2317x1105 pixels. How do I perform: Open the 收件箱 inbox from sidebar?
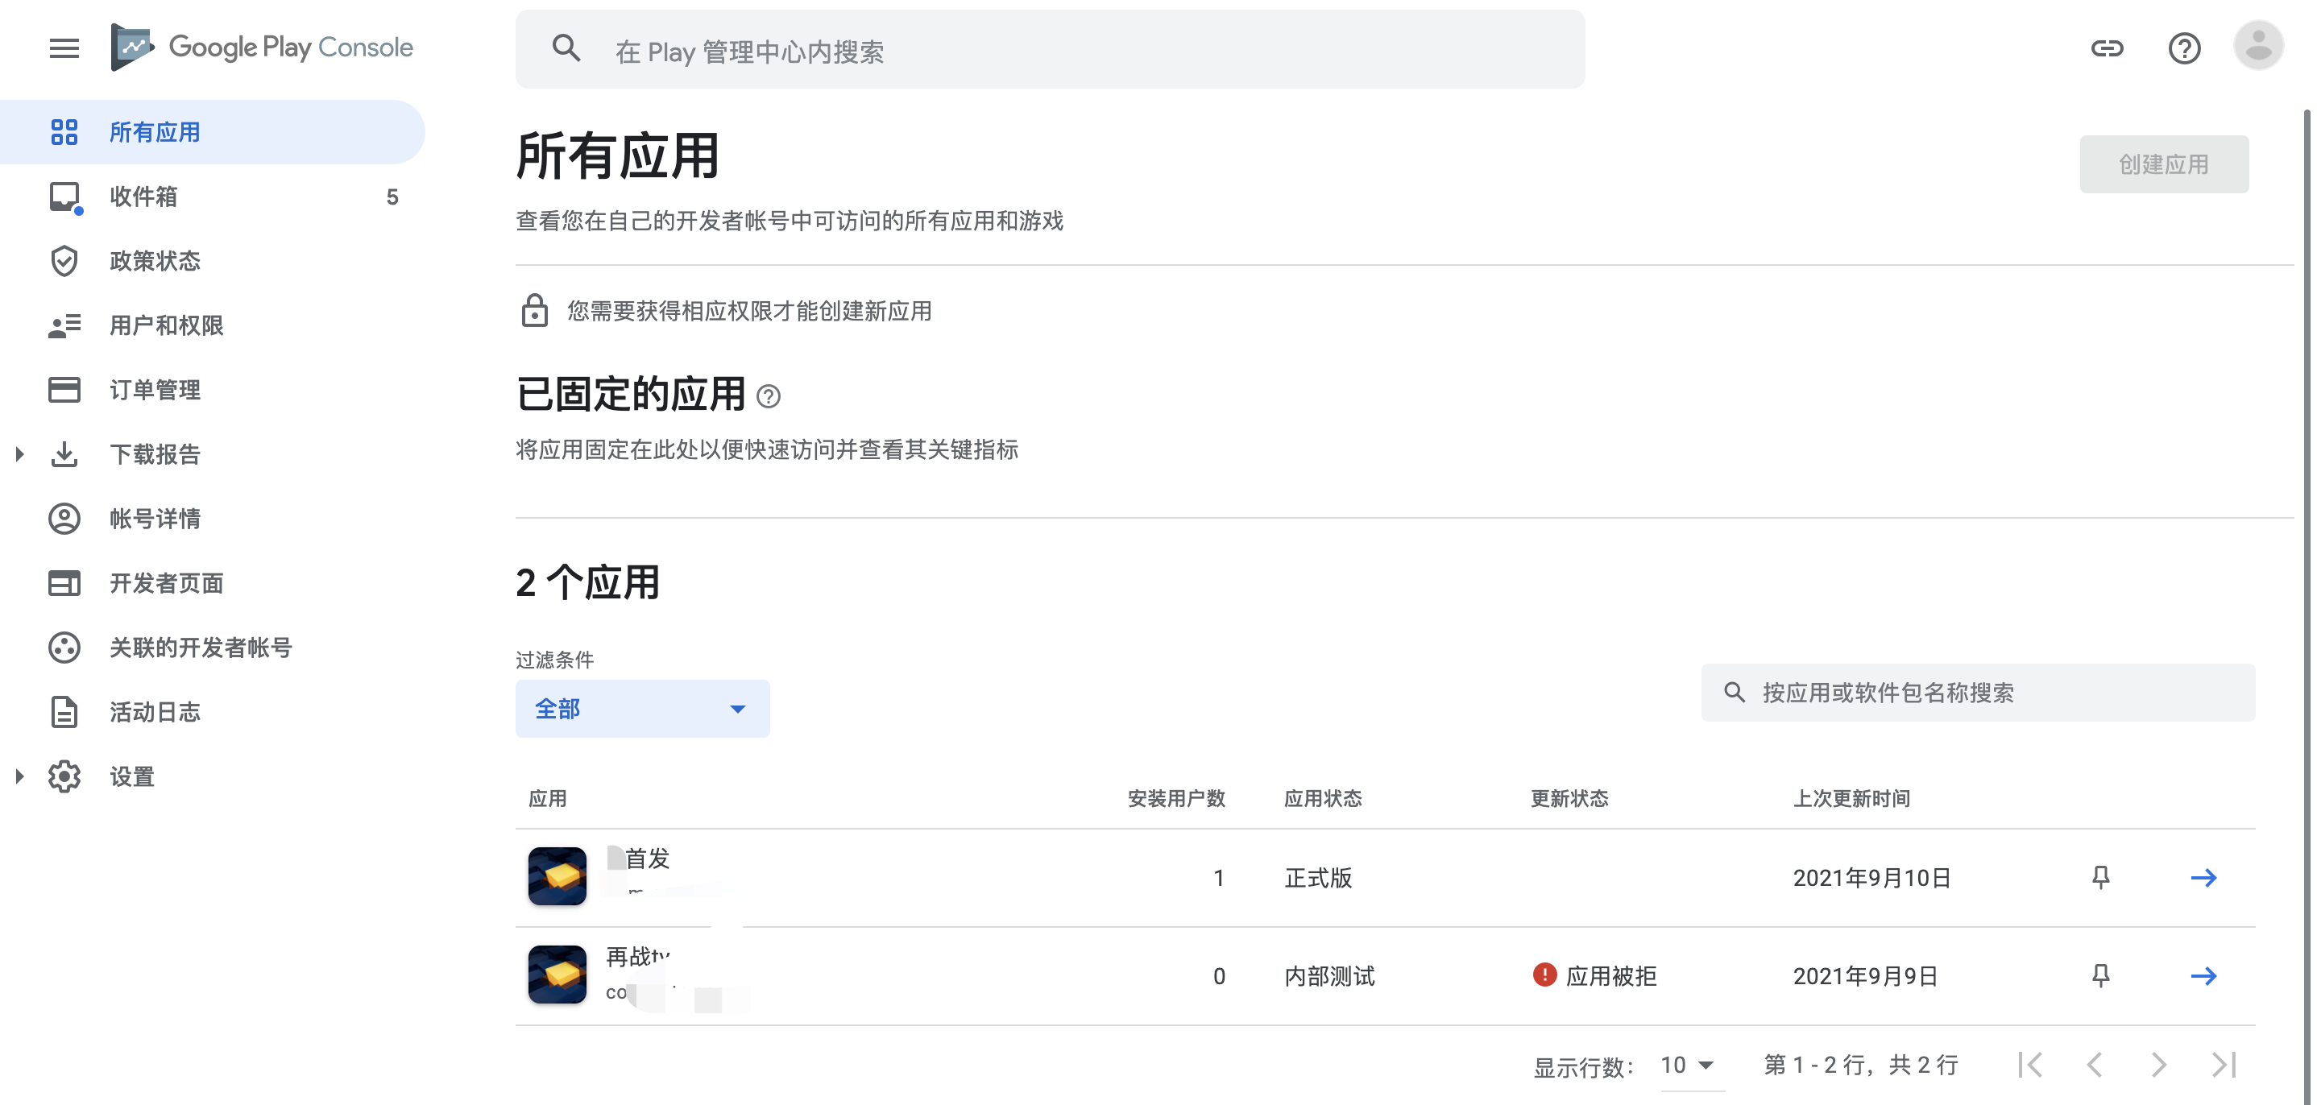[144, 196]
